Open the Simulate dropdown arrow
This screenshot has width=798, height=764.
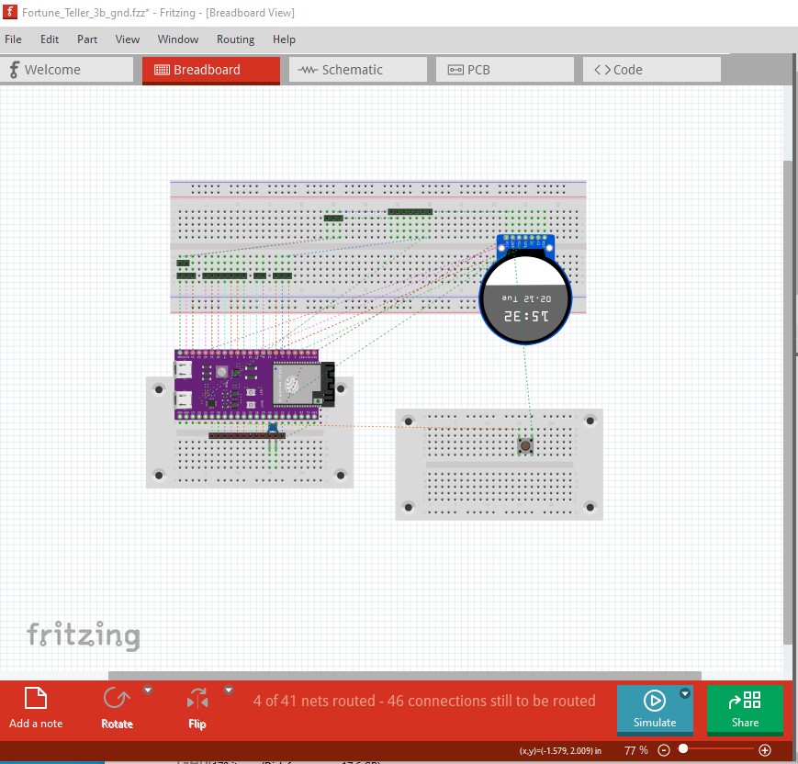coord(684,694)
